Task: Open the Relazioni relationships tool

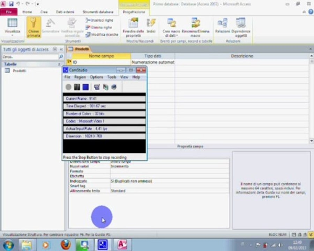Action: point(222,25)
